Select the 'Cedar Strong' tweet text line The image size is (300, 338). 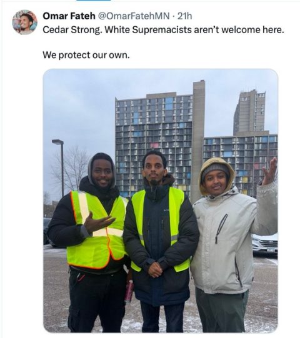point(163,30)
